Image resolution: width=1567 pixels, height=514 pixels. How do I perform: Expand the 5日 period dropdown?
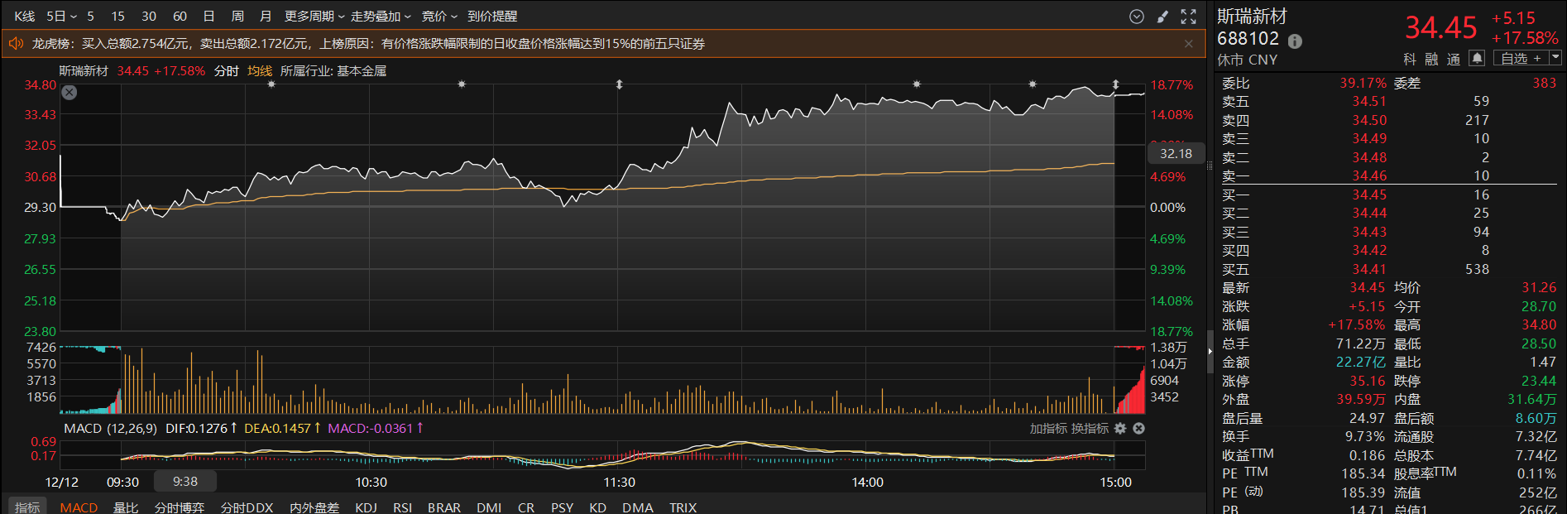(61, 17)
